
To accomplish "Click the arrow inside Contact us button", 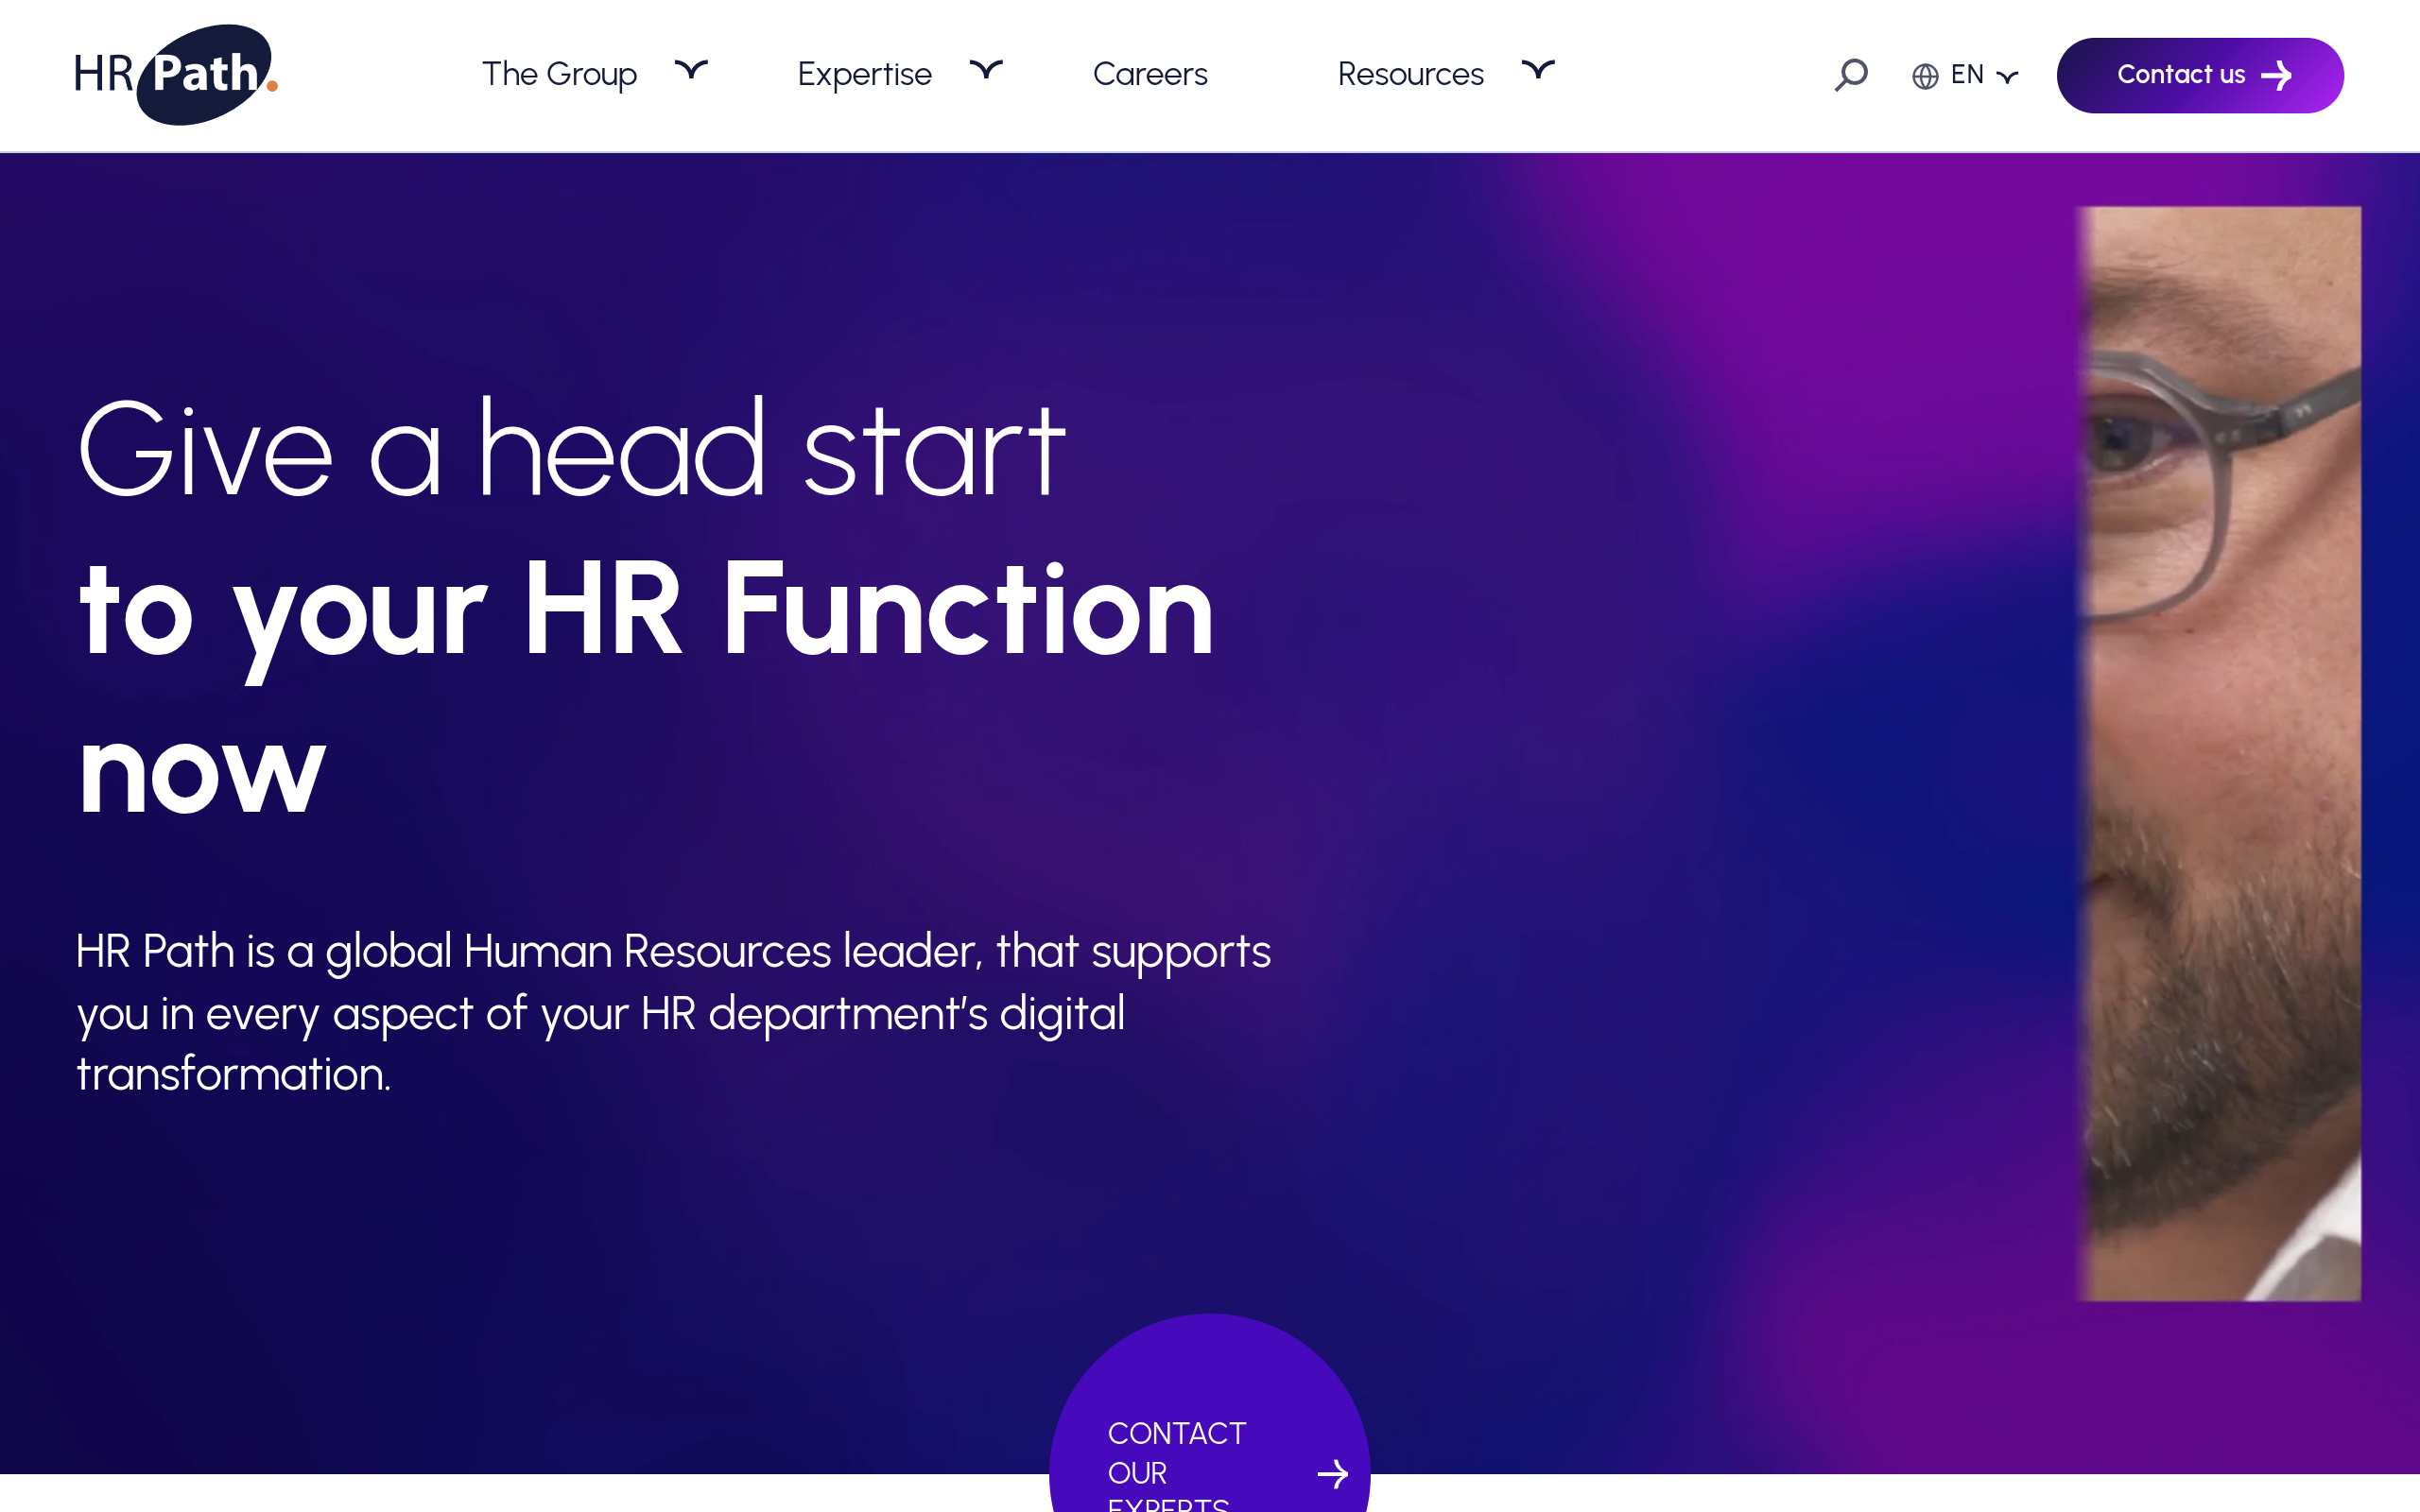I will coord(2277,75).
